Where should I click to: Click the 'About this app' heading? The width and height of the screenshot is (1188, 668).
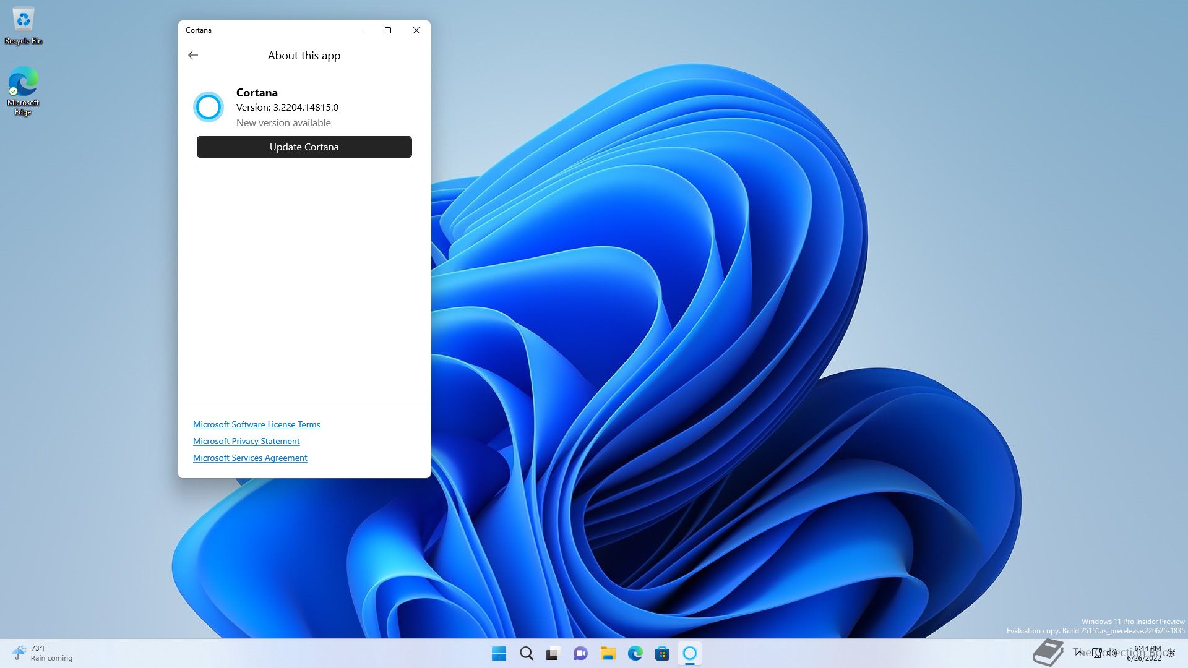coord(304,55)
